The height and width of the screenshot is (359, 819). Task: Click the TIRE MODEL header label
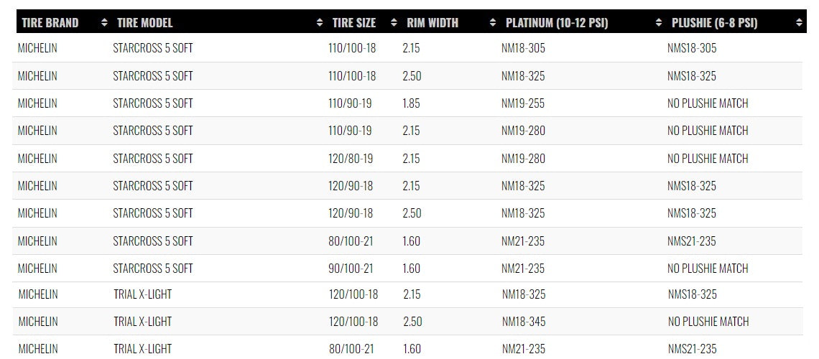coord(145,23)
